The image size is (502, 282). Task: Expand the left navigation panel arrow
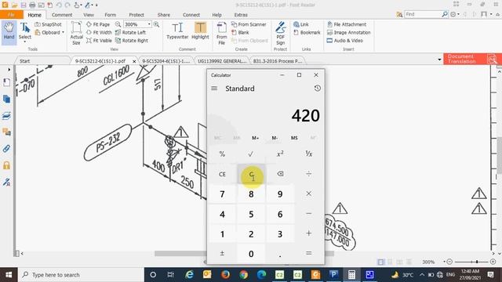(9, 70)
